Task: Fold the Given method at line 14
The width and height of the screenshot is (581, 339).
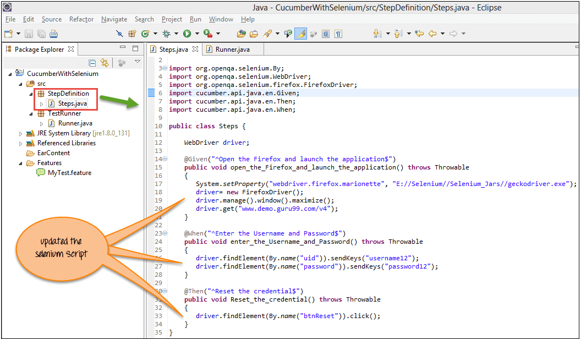Action: pyautogui.click(x=165, y=159)
